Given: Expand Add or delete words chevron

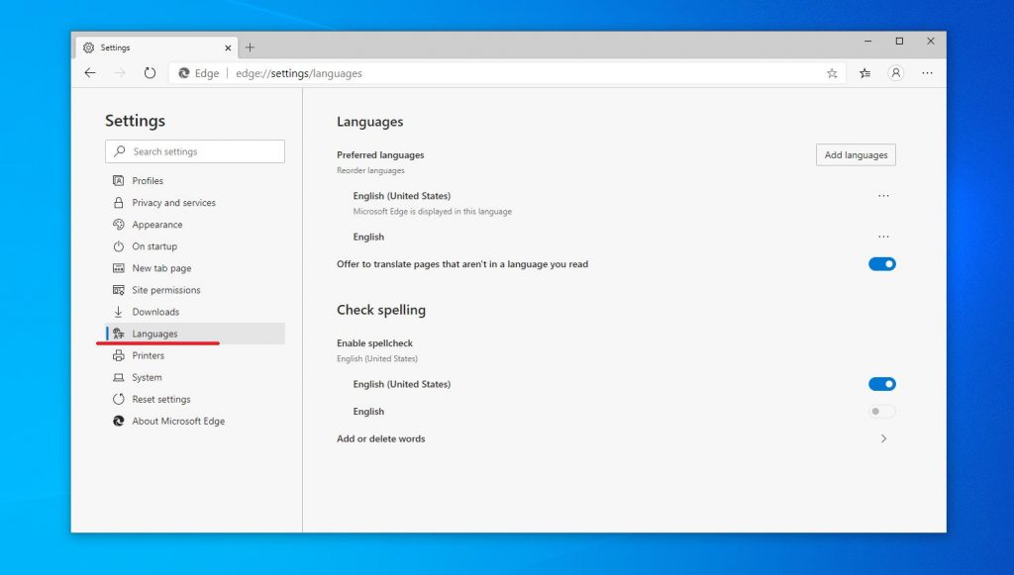Looking at the screenshot, I should tap(883, 438).
